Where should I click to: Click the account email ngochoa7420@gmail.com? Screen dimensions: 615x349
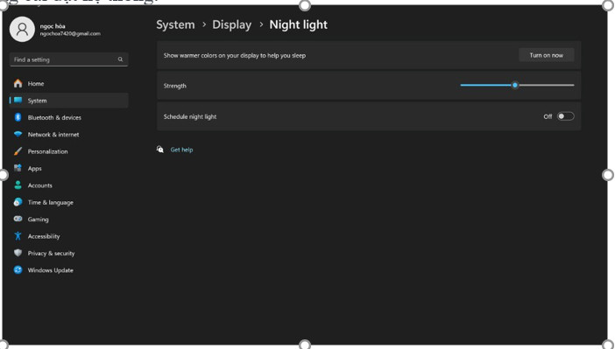70,34
